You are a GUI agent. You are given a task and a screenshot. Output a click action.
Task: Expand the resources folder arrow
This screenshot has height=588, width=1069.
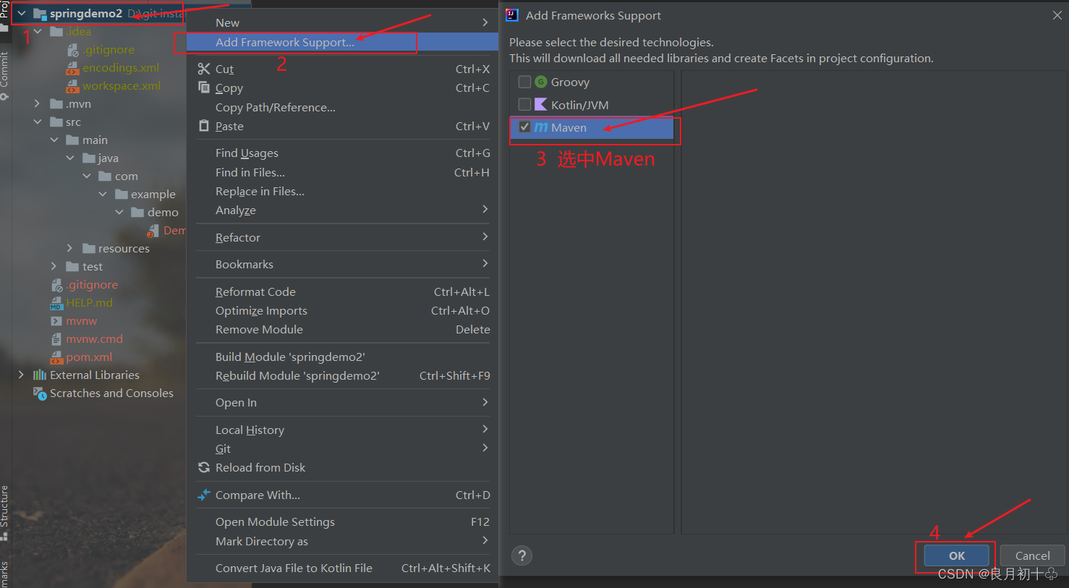[x=70, y=248]
